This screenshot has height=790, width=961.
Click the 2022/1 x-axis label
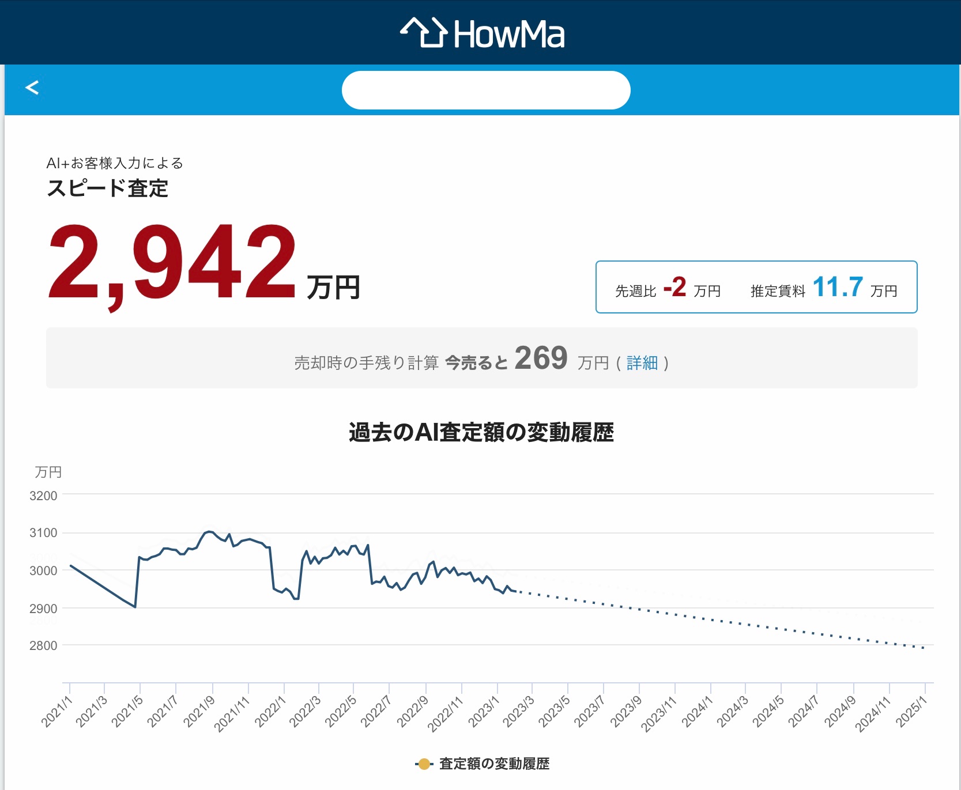tap(270, 712)
